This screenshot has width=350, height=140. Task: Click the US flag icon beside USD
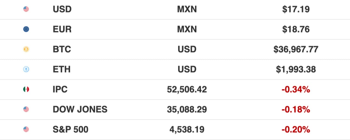click(x=26, y=9)
